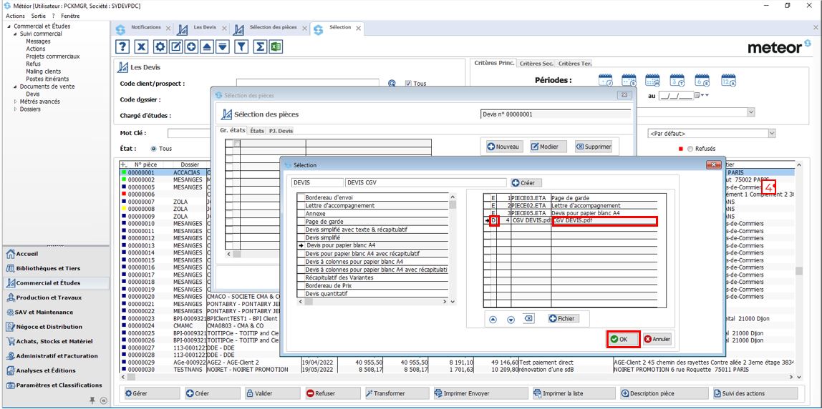Open the combo box below the date fields
This screenshot has width=822, height=409.
pyautogui.click(x=751, y=112)
